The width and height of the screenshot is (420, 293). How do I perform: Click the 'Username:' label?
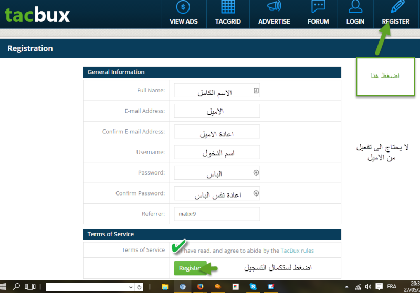[x=151, y=152]
